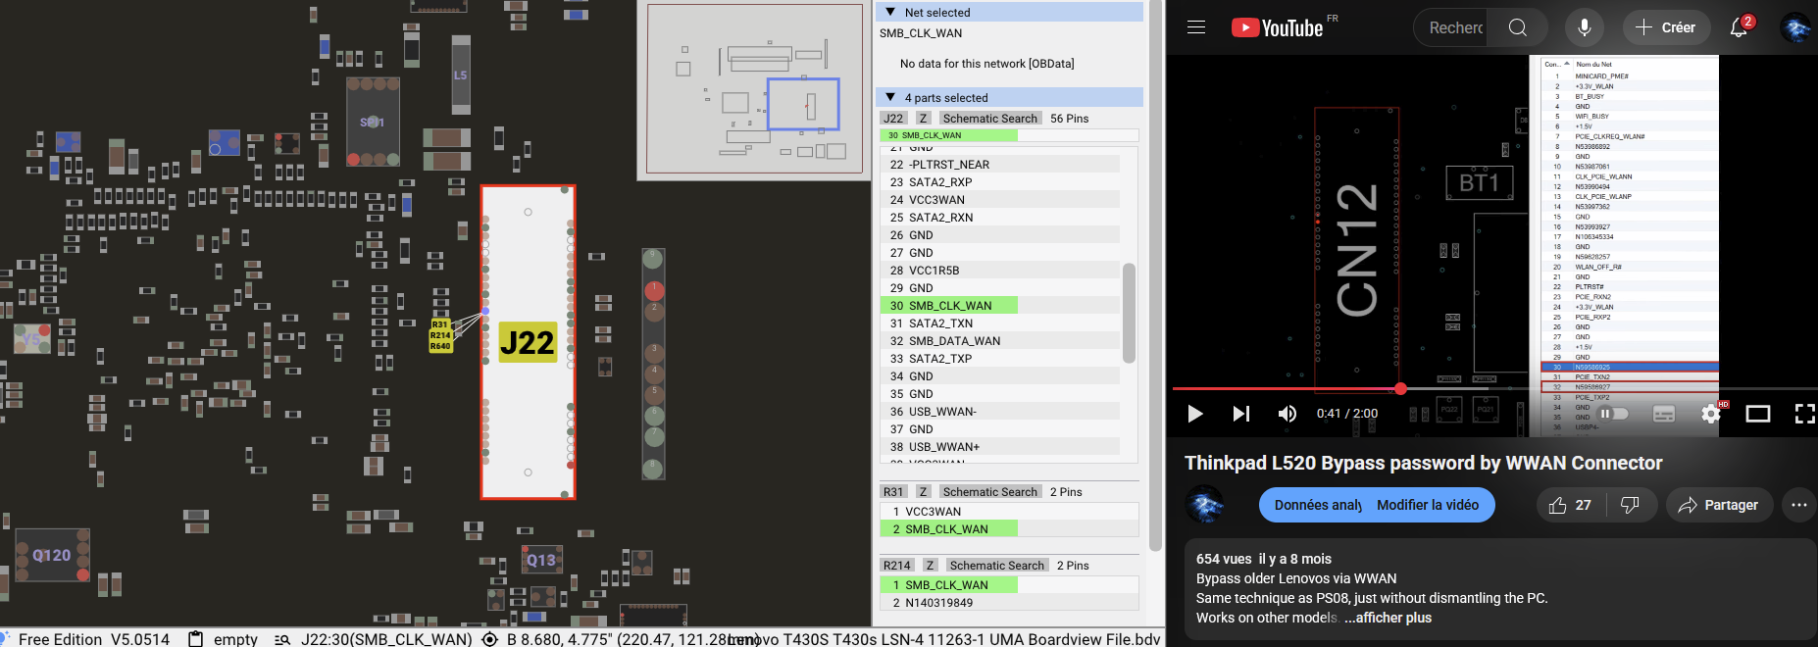Screen dimensions: 1818x647
Task: Select pin 36 USB_WWAN- row
Action: coord(1000,411)
